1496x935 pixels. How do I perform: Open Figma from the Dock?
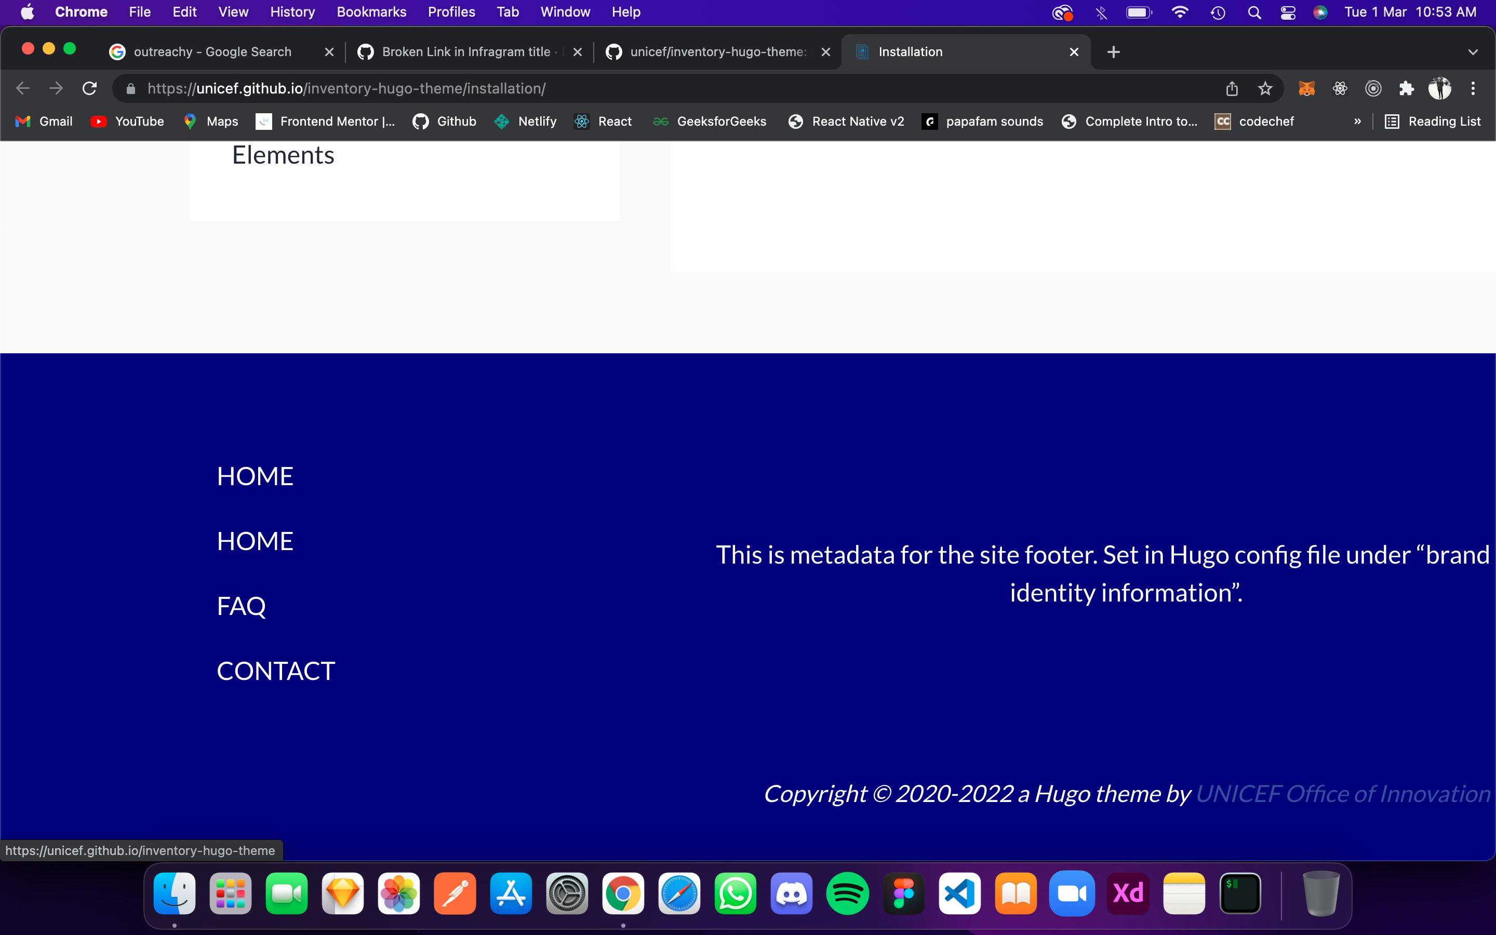click(x=904, y=893)
